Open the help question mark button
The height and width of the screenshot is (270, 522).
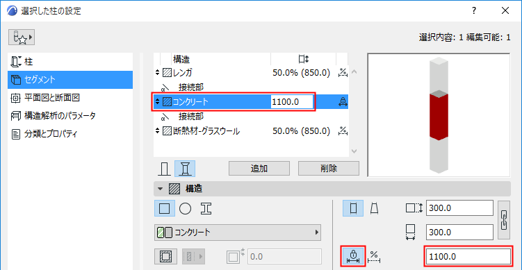click(x=473, y=10)
